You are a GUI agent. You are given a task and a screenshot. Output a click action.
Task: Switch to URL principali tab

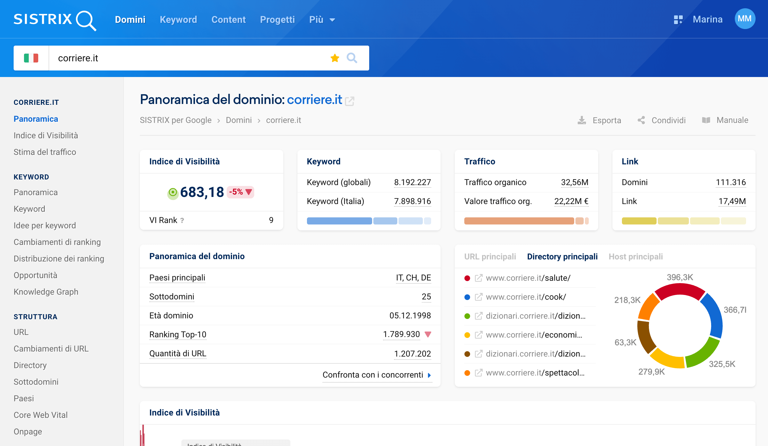(x=490, y=256)
